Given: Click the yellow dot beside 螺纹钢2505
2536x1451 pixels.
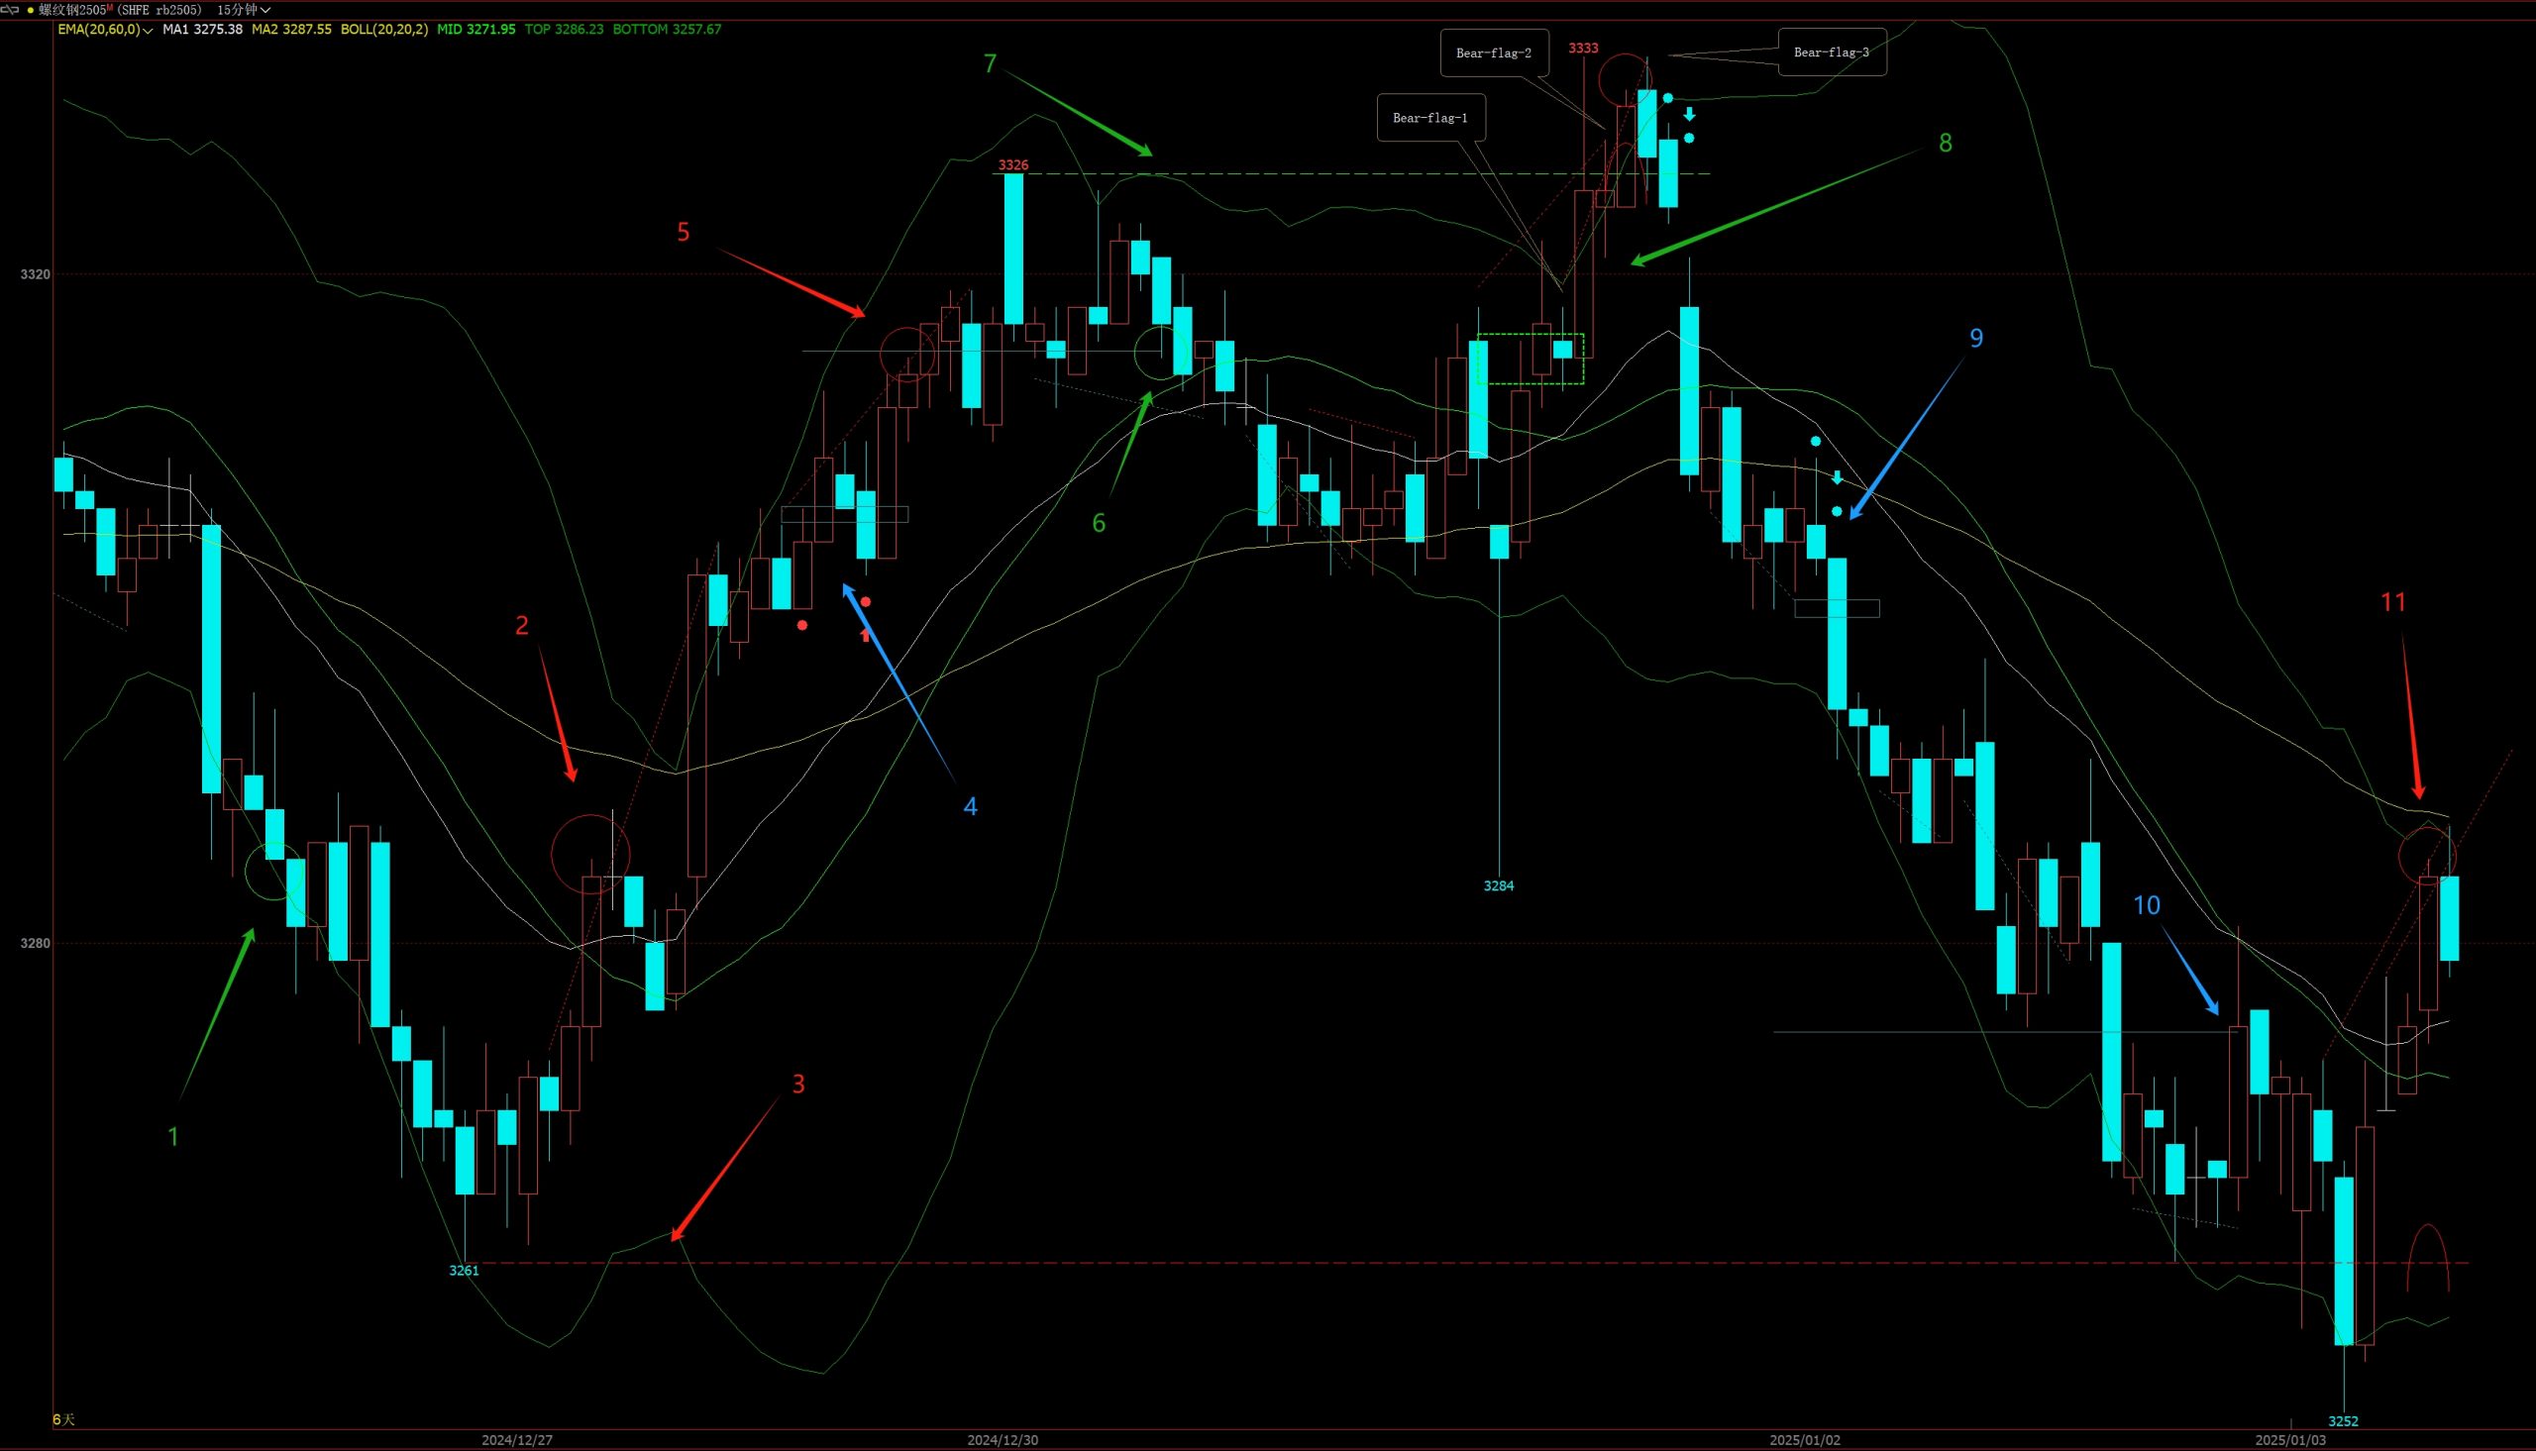Looking at the screenshot, I should [x=31, y=10].
